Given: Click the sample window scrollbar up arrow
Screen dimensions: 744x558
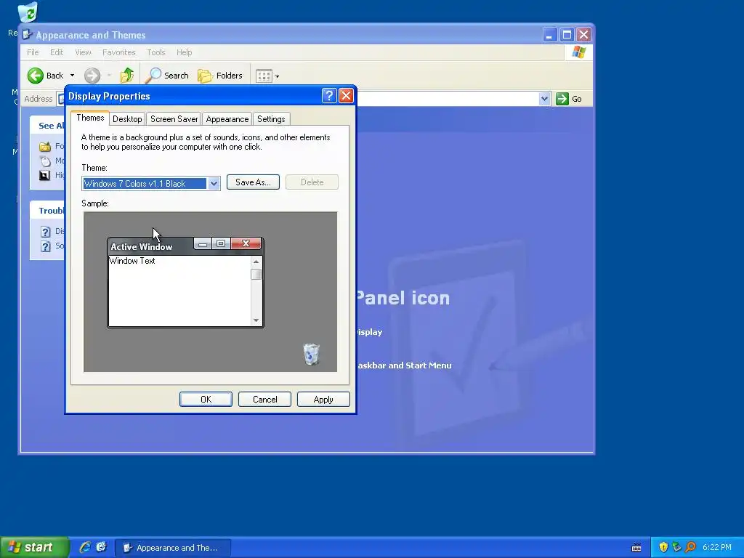Looking at the screenshot, I should tap(256, 262).
